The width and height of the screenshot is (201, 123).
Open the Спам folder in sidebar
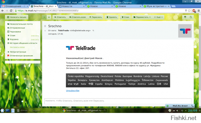pyautogui.click(x=12, y=36)
